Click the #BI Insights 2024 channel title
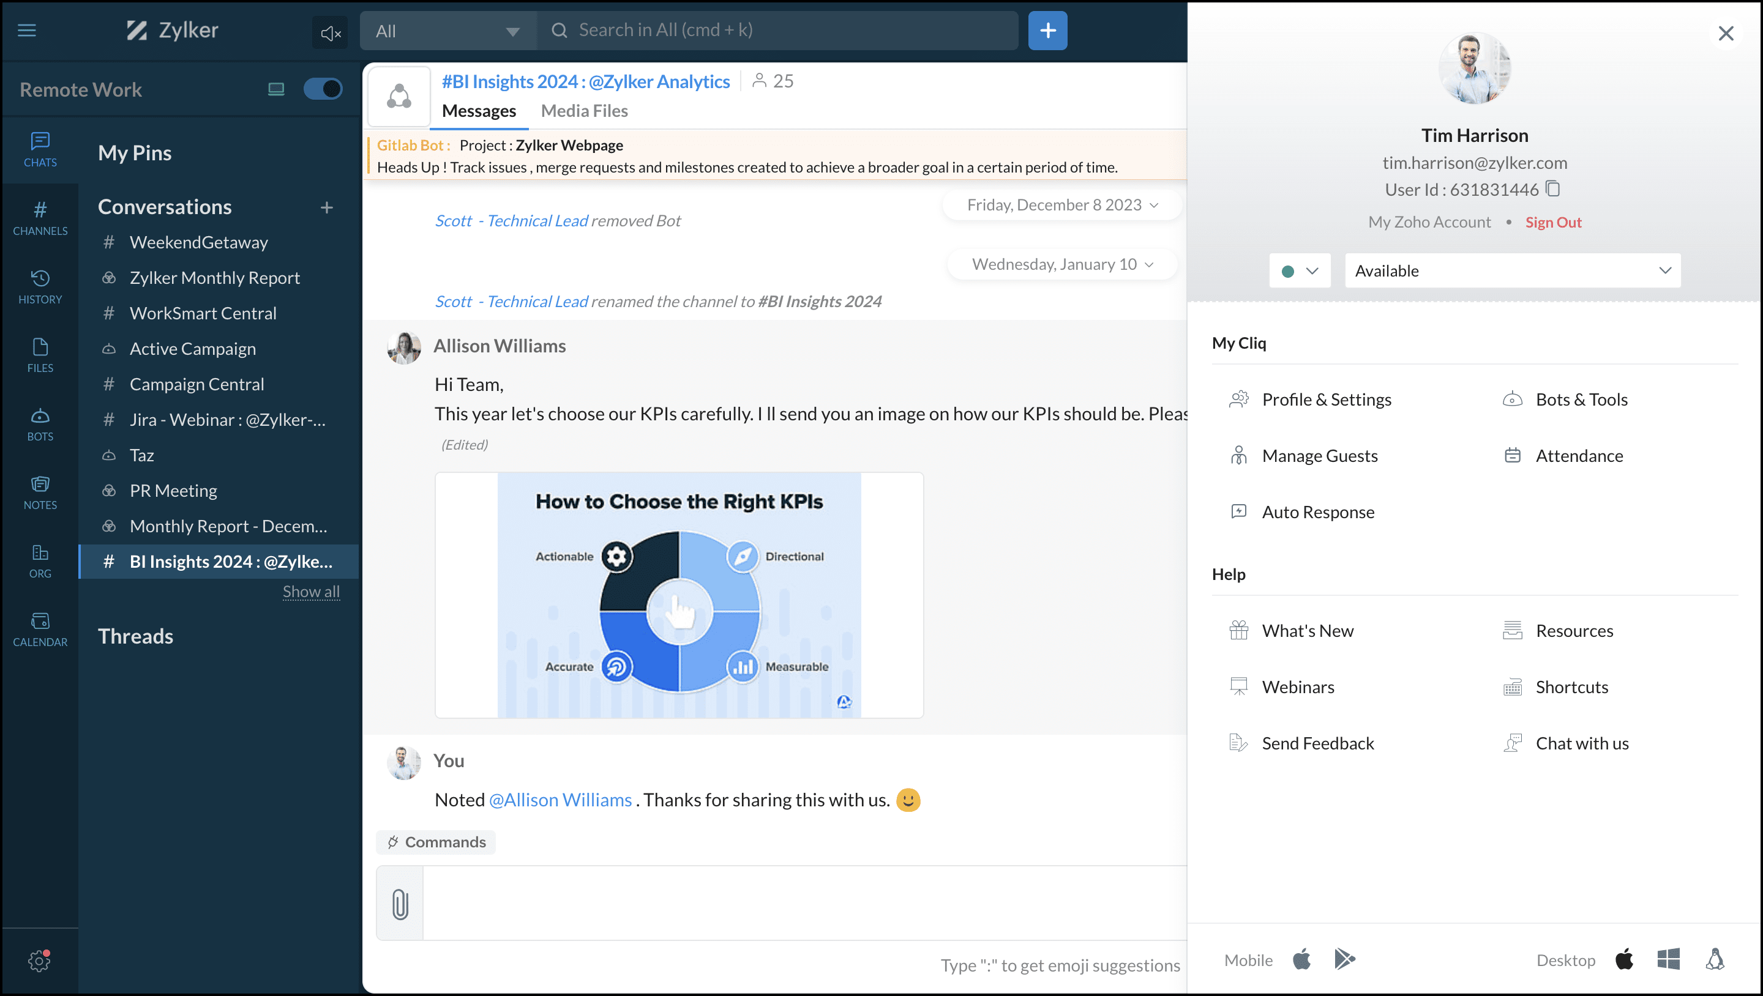 click(586, 81)
